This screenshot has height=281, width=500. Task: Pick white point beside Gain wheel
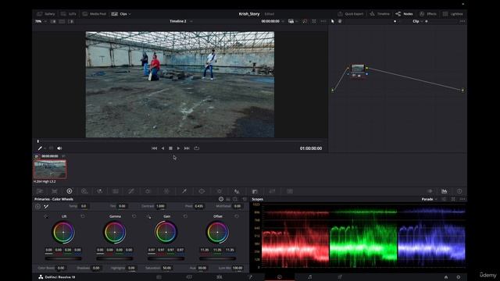click(x=148, y=216)
